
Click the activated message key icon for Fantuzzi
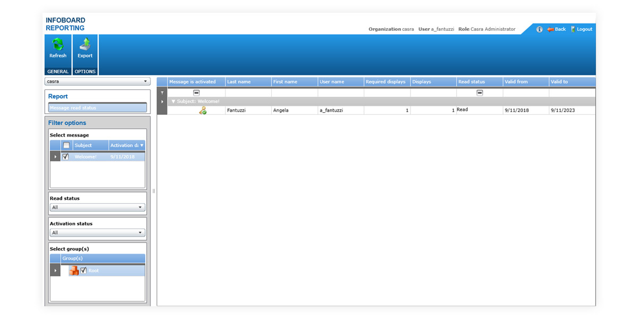coord(203,111)
